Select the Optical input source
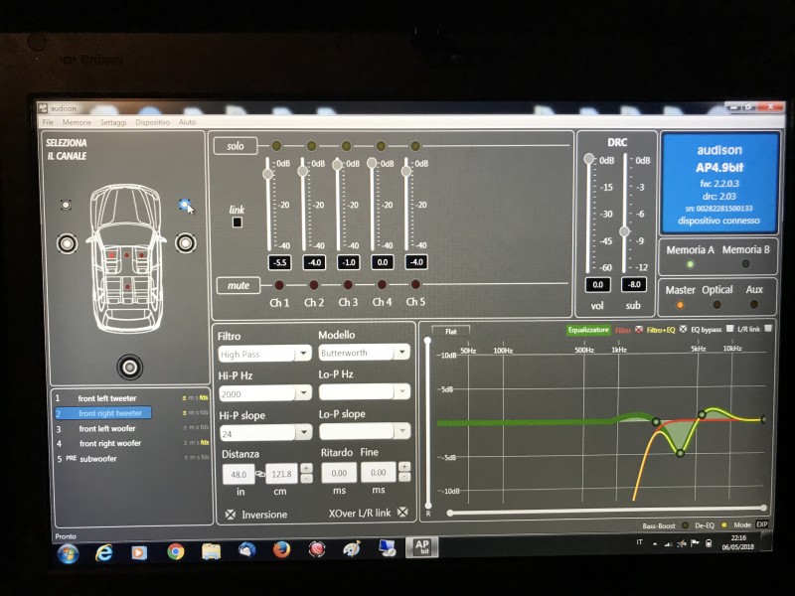This screenshot has height=596, width=795. (716, 305)
